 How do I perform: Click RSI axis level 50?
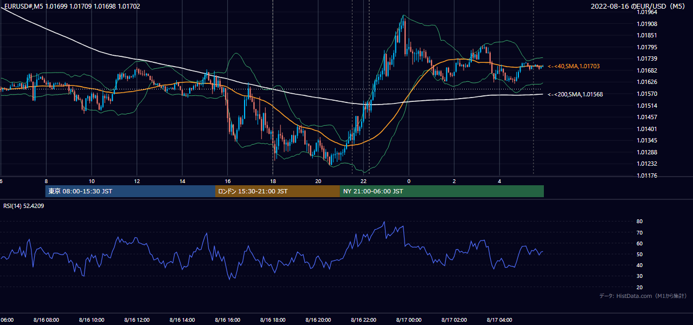coord(639,254)
